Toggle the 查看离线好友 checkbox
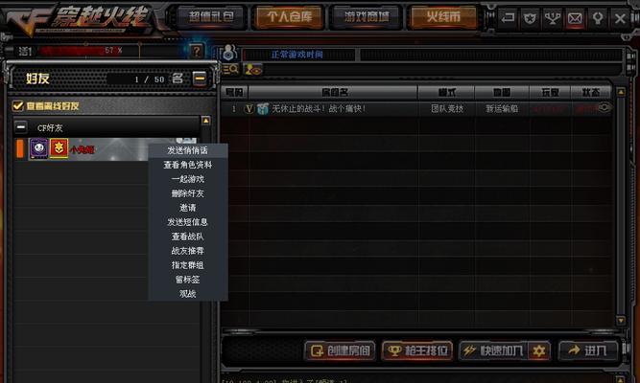640x383 pixels. pos(17,106)
